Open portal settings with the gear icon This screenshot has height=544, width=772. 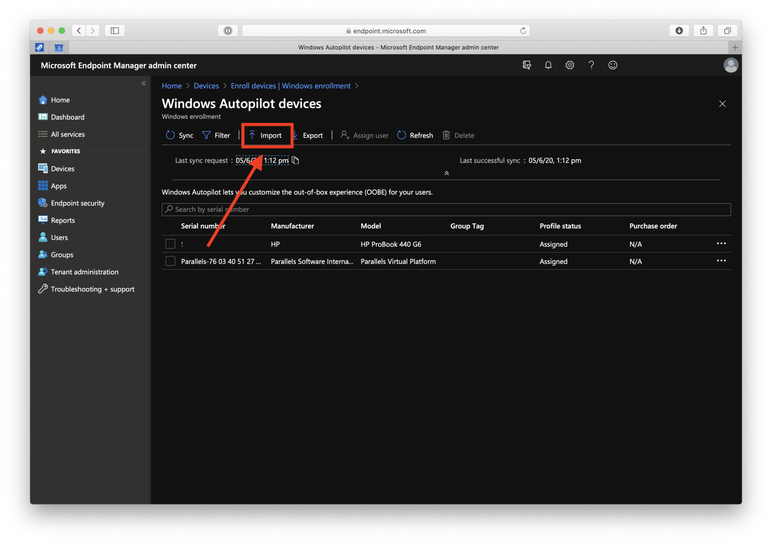(x=570, y=65)
